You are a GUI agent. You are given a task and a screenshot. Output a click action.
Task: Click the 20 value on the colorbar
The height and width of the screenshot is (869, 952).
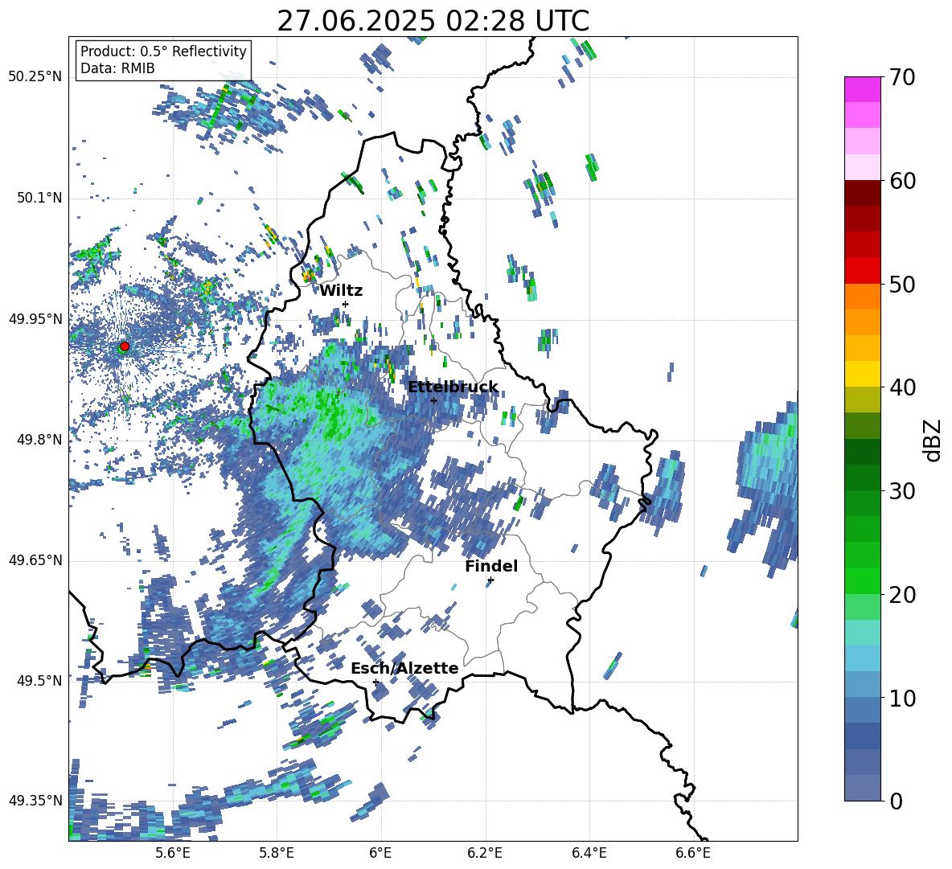point(901,594)
